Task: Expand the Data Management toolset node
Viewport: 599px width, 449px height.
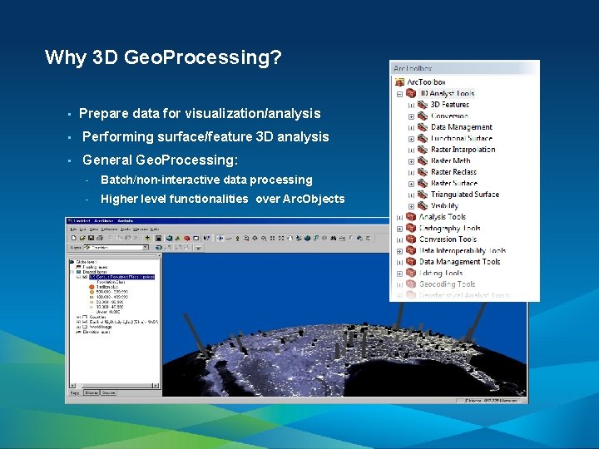Action: pos(411,127)
